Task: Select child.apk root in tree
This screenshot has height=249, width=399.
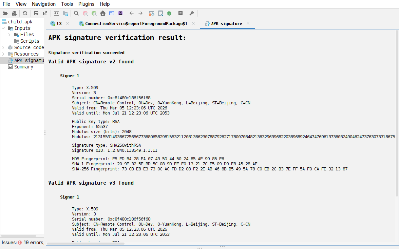Action: [20, 22]
